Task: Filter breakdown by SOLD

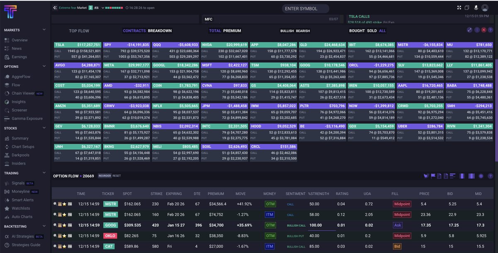Action: 372,31
